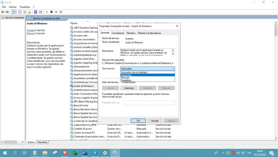278x157 pixels.
Task: Pick 'Disabilitato' from the startup type list
Action: [126, 80]
